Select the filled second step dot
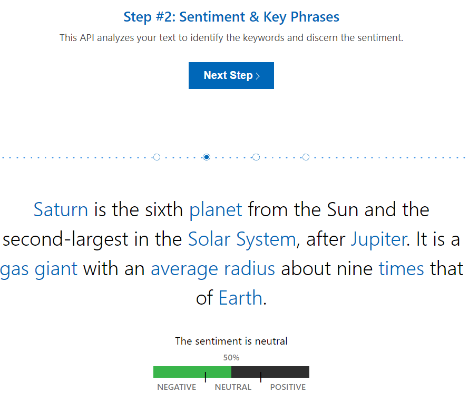Image resolution: width=469 pixels, height=413 pixels. [x=207, y=157]
